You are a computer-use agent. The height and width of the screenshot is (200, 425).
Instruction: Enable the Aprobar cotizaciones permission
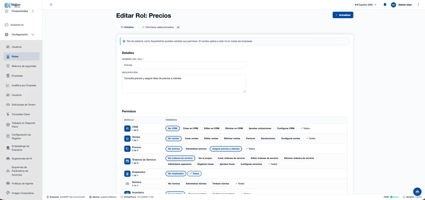260,128
